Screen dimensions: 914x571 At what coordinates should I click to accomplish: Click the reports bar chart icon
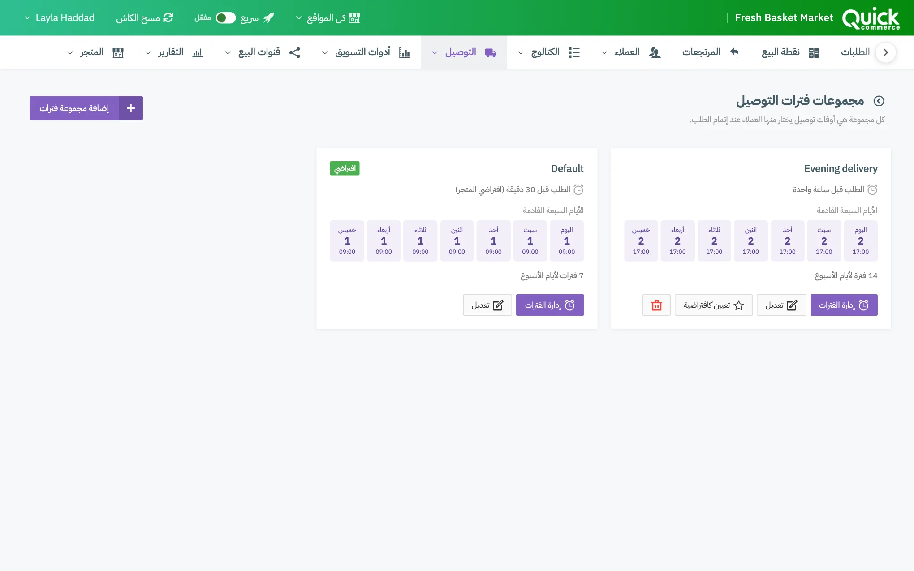point(198,53)
